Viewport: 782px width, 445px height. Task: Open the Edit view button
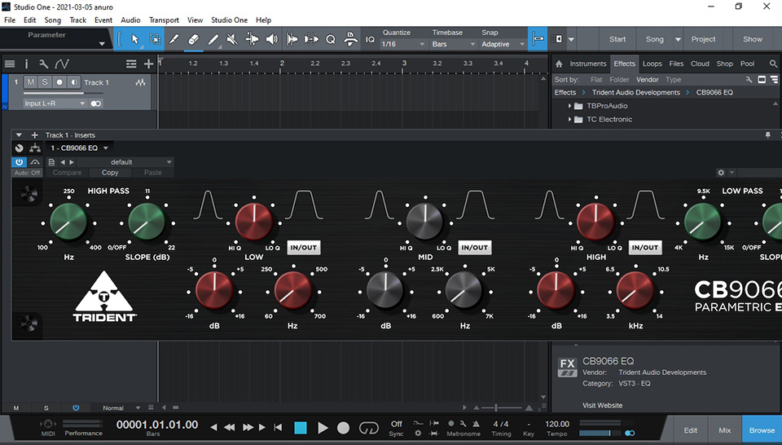tap(690, 430)
